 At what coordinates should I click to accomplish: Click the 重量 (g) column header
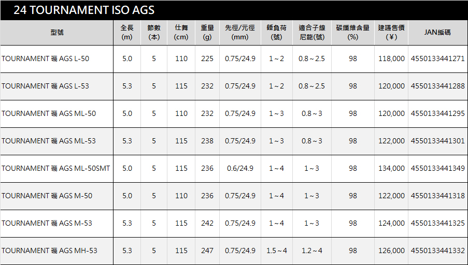pyautogui.click(x=207, y=32)
